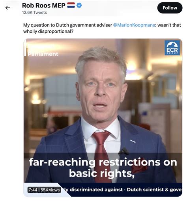Click the Netherlands flag emoji
The image size is (187, 201).
[71, 6]
